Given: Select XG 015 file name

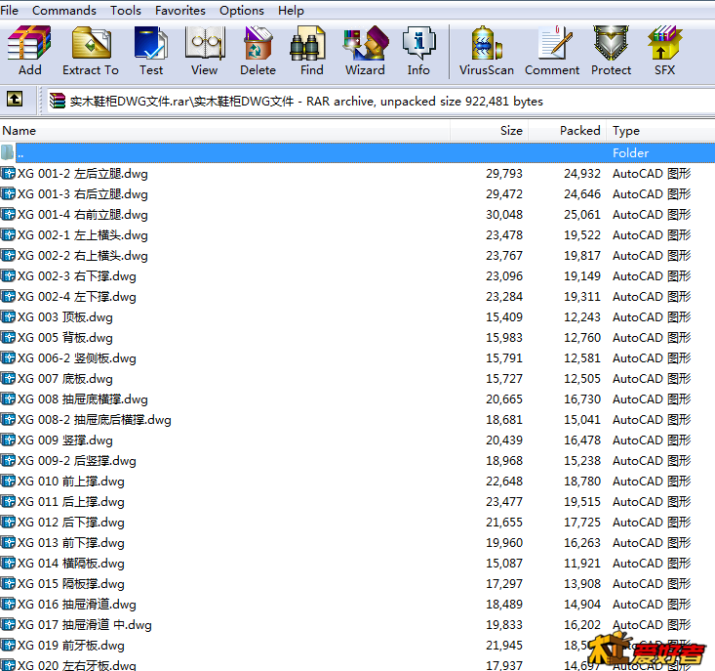Looking at the screenshot, I should click(70, 583).
